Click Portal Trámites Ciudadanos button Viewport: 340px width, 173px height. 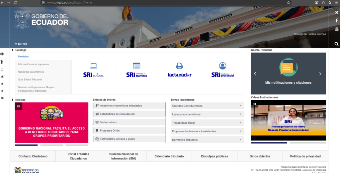[x=78, y=156]
